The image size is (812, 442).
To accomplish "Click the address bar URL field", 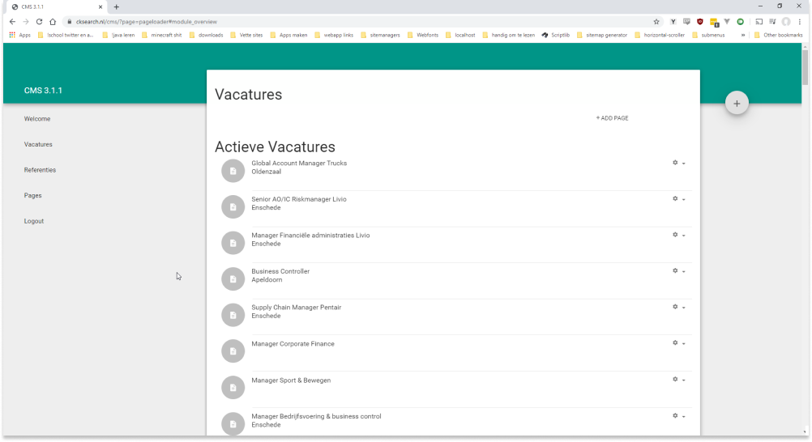I will click(362, 22).
